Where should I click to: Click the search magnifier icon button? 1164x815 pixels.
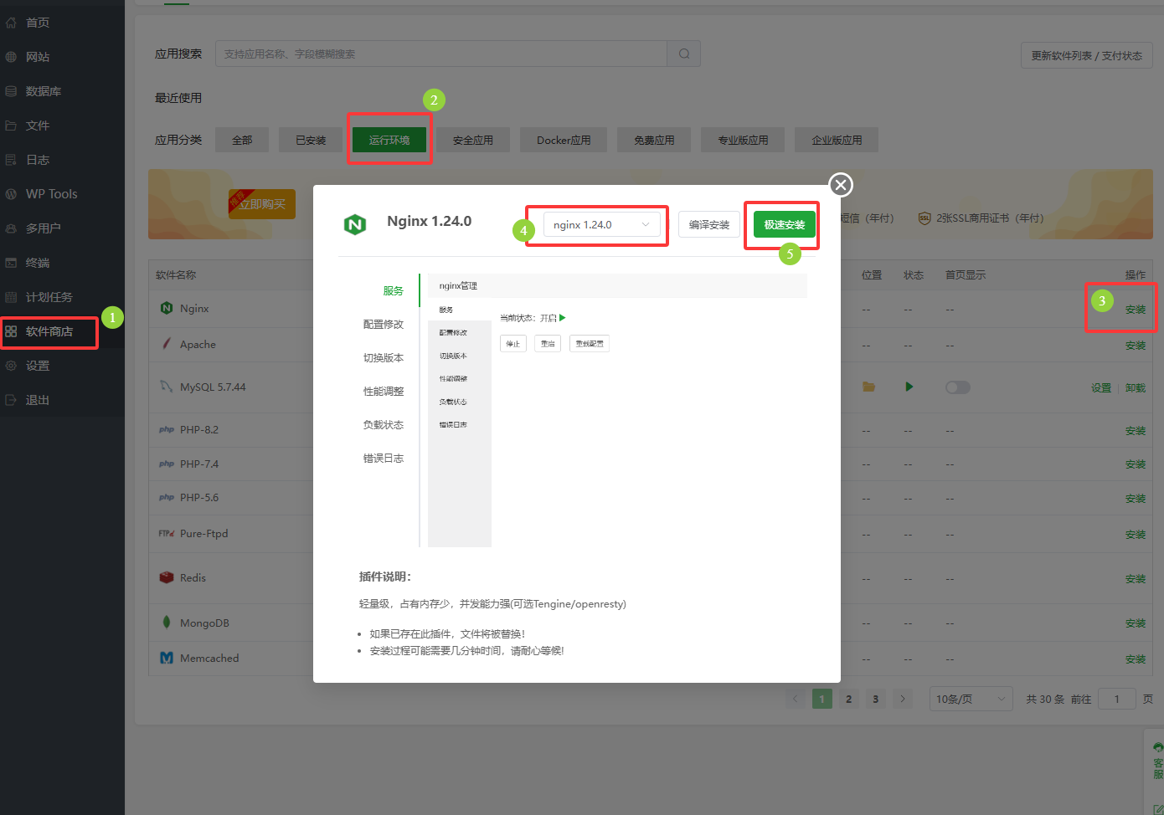click(x=683, y=54)
